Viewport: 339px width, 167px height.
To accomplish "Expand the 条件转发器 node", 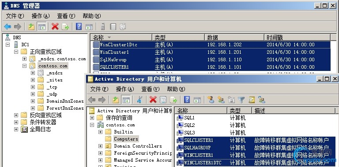I will tap(16, 122).
